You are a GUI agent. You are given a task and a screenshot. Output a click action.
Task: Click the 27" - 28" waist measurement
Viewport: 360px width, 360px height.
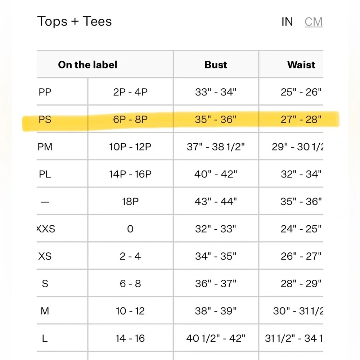[x=301, y=120]
